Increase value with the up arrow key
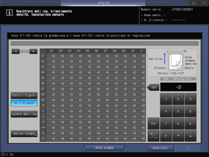The image size is (209, 157). point(190,136)
